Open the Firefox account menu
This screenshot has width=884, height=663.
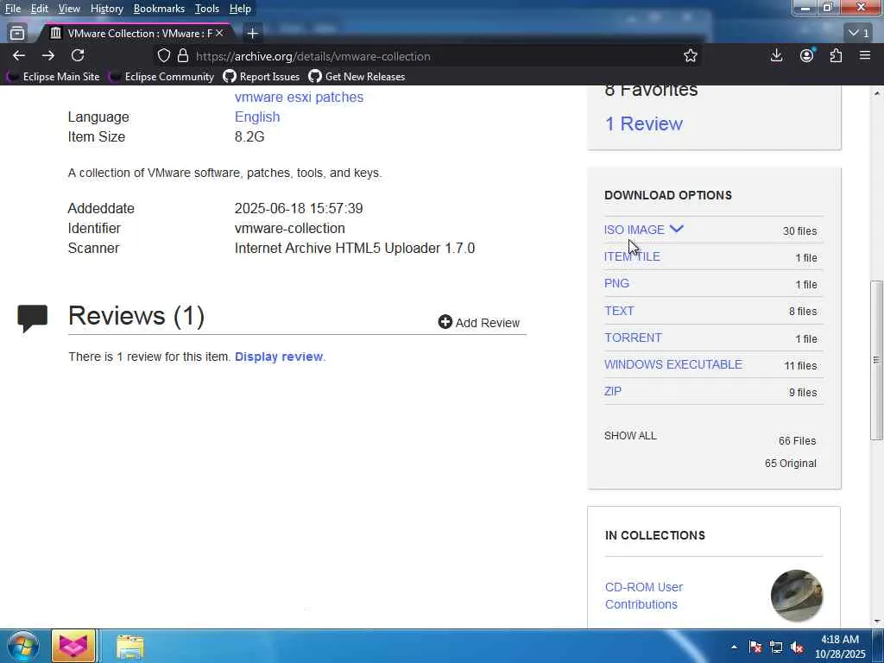coord(807,55)
